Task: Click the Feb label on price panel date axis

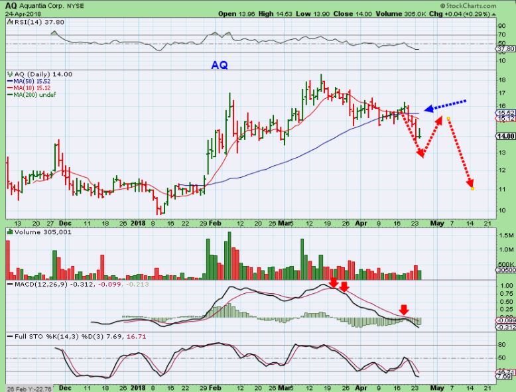Action: (x=215, y=223)
